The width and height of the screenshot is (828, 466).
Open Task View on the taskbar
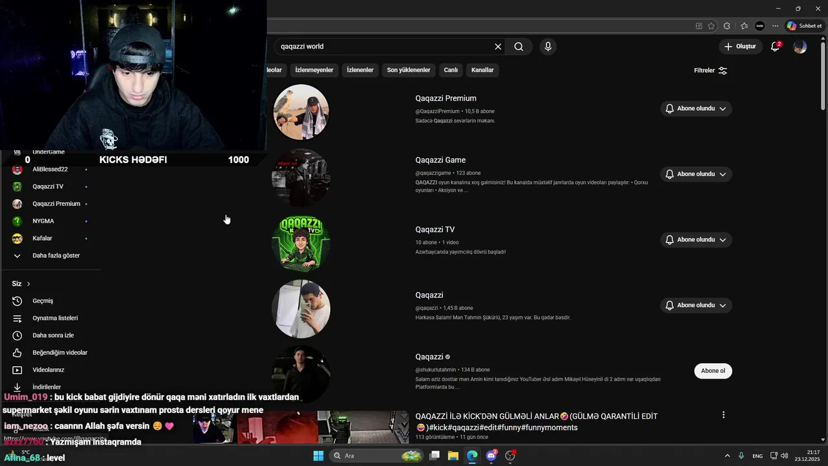point(435,456)
